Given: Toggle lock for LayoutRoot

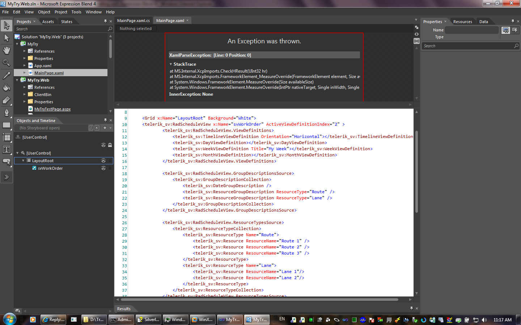Looking at the screenshot, I should pyautogui.click(x=110, y=161).
